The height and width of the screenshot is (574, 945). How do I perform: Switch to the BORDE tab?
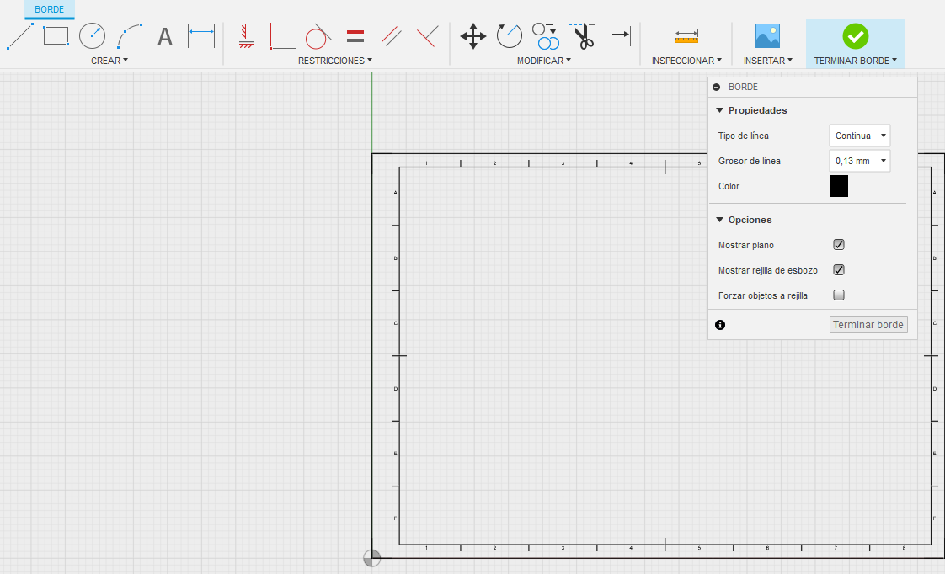[50, 9]
